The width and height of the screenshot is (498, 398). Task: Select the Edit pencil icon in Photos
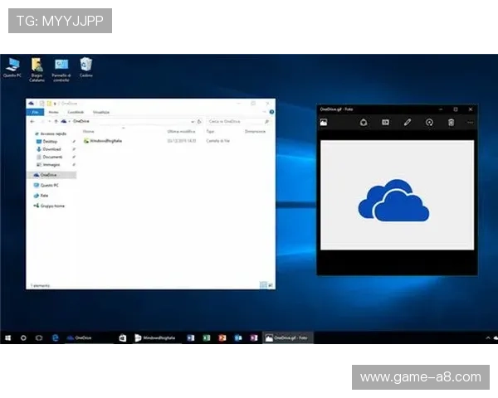coord(408,123)
